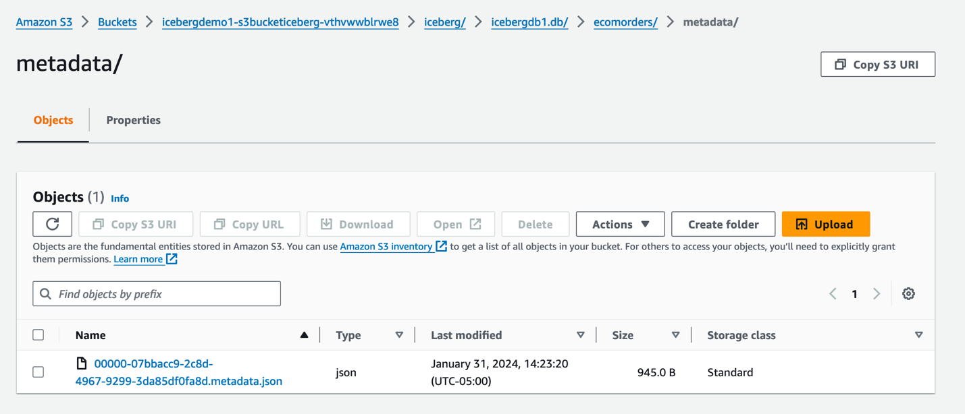Switch to the Objects tab
Image resolution: width=965 pixels, height=414 pixels.
pos(53,120)
